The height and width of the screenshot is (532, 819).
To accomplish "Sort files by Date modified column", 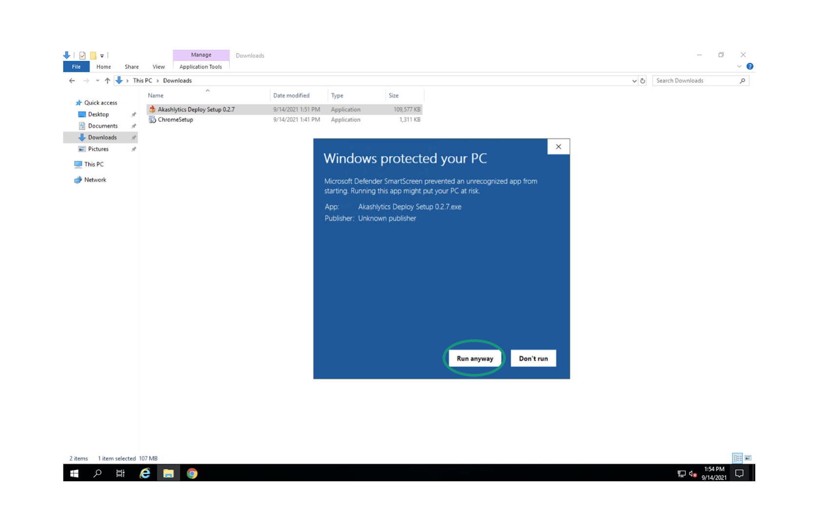I will [299, 96].
